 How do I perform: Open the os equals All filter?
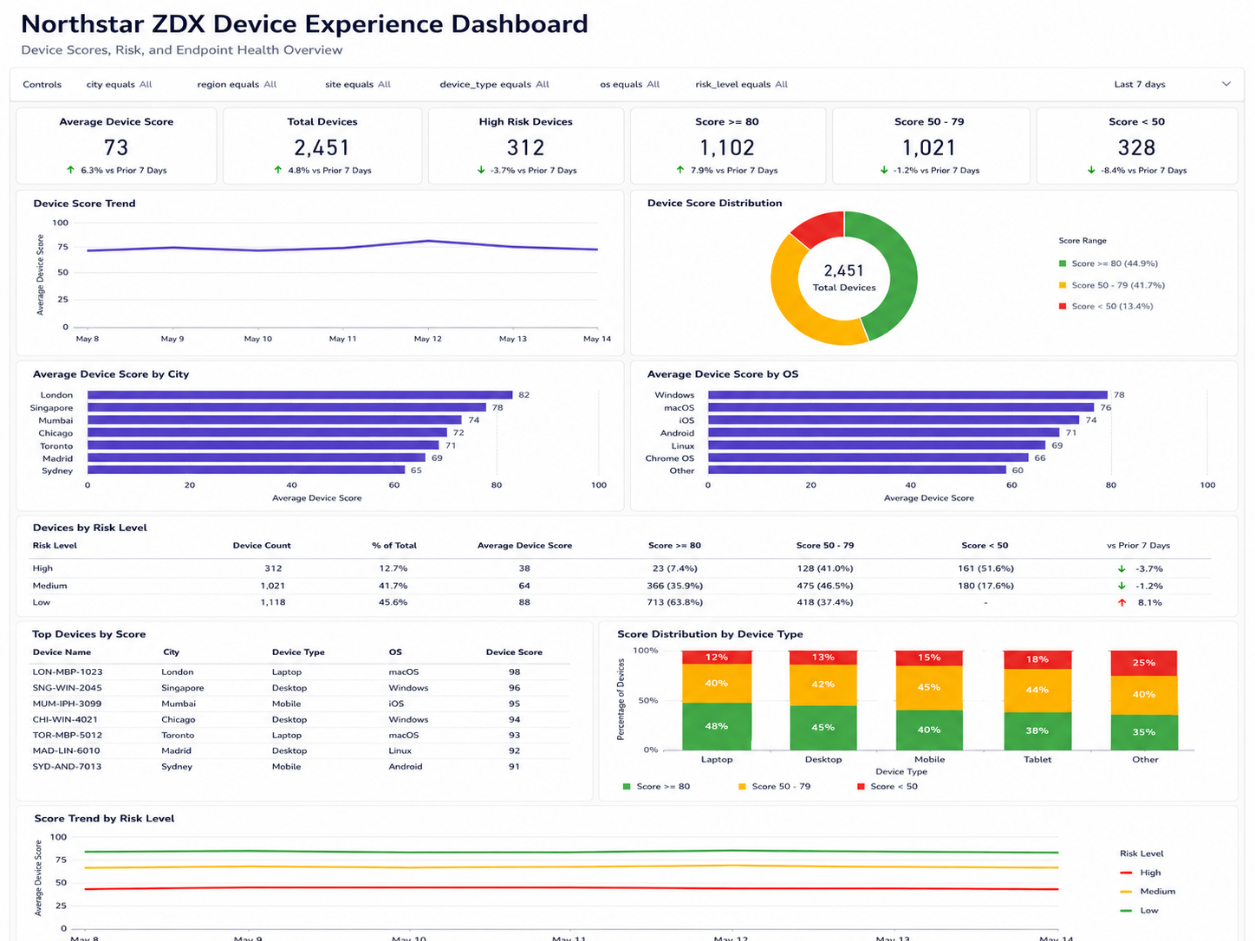[629, 84]
